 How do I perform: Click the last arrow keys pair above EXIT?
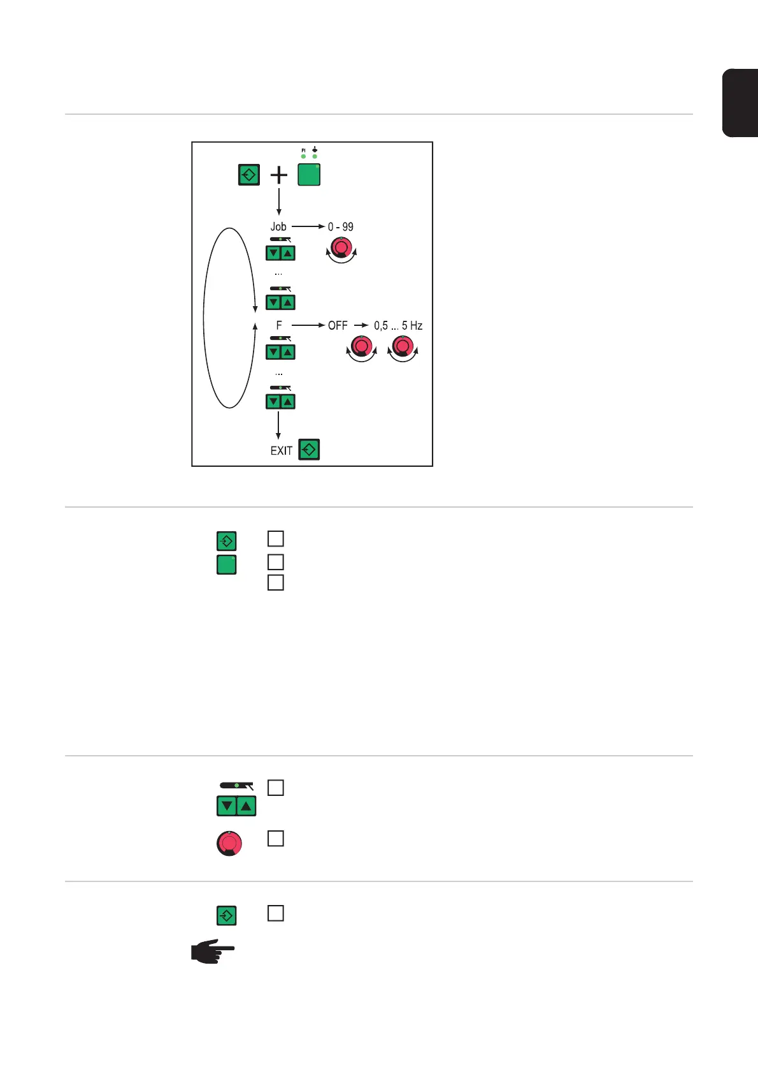pos(280,402)
